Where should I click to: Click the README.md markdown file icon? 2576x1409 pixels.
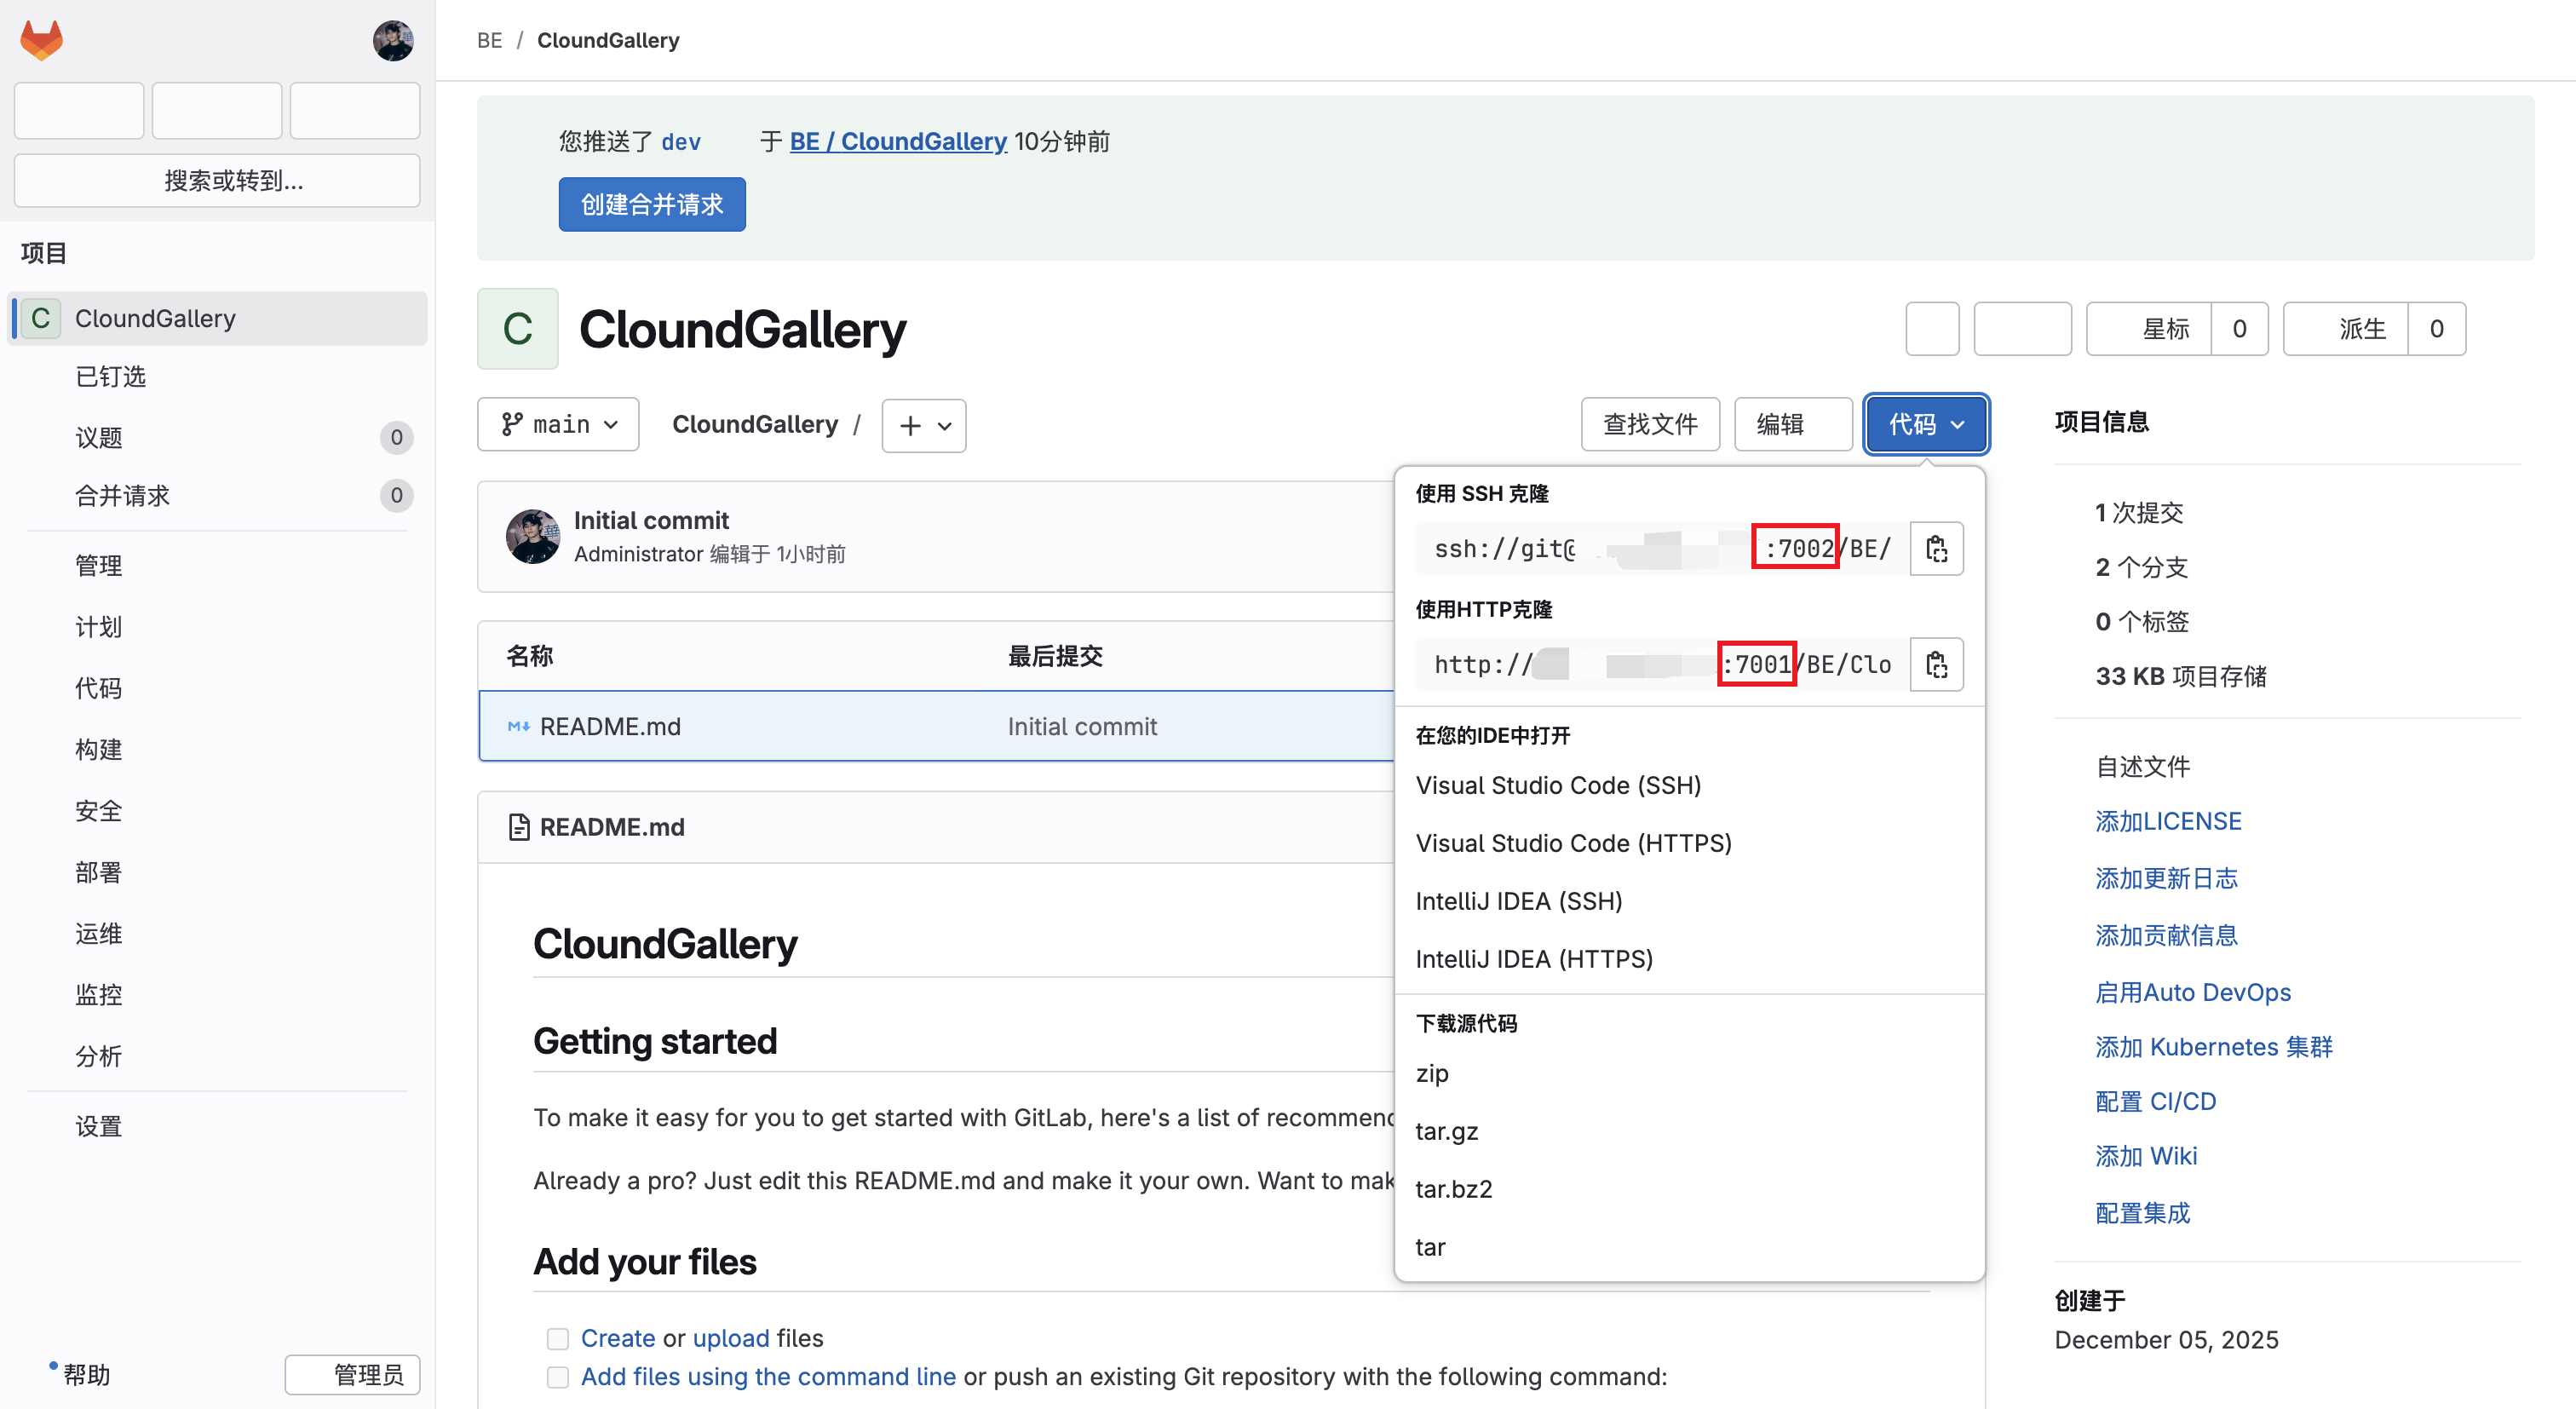click(x=518, y=726)
